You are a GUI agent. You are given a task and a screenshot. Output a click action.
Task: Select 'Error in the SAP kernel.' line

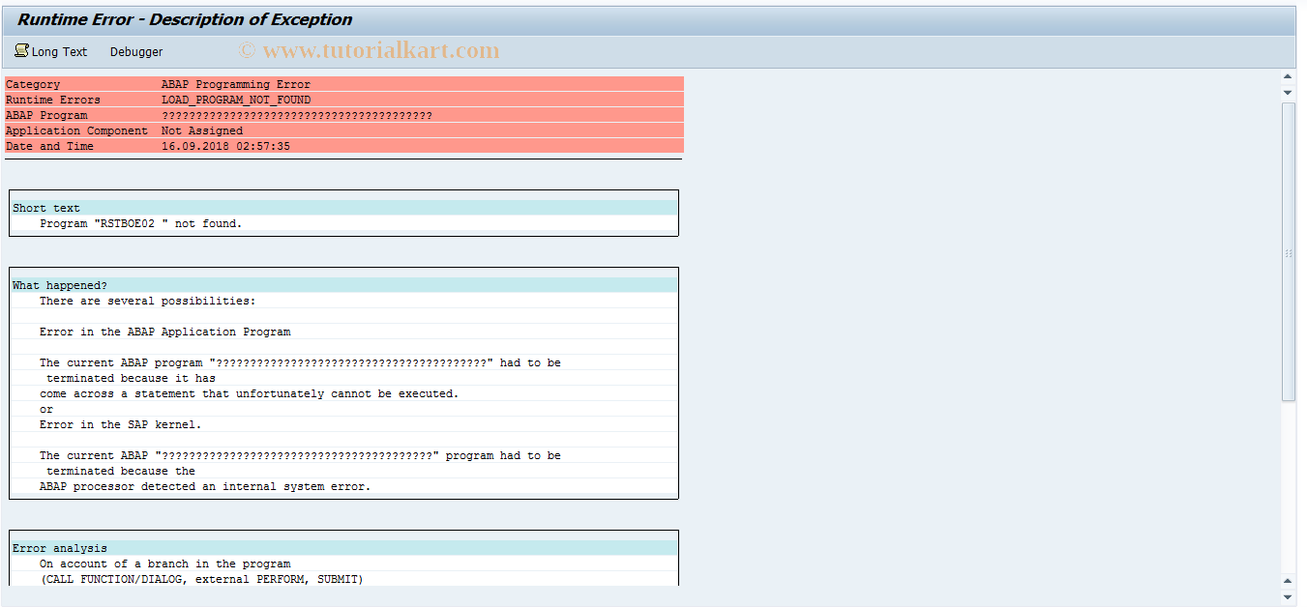[x=121, y=424]
